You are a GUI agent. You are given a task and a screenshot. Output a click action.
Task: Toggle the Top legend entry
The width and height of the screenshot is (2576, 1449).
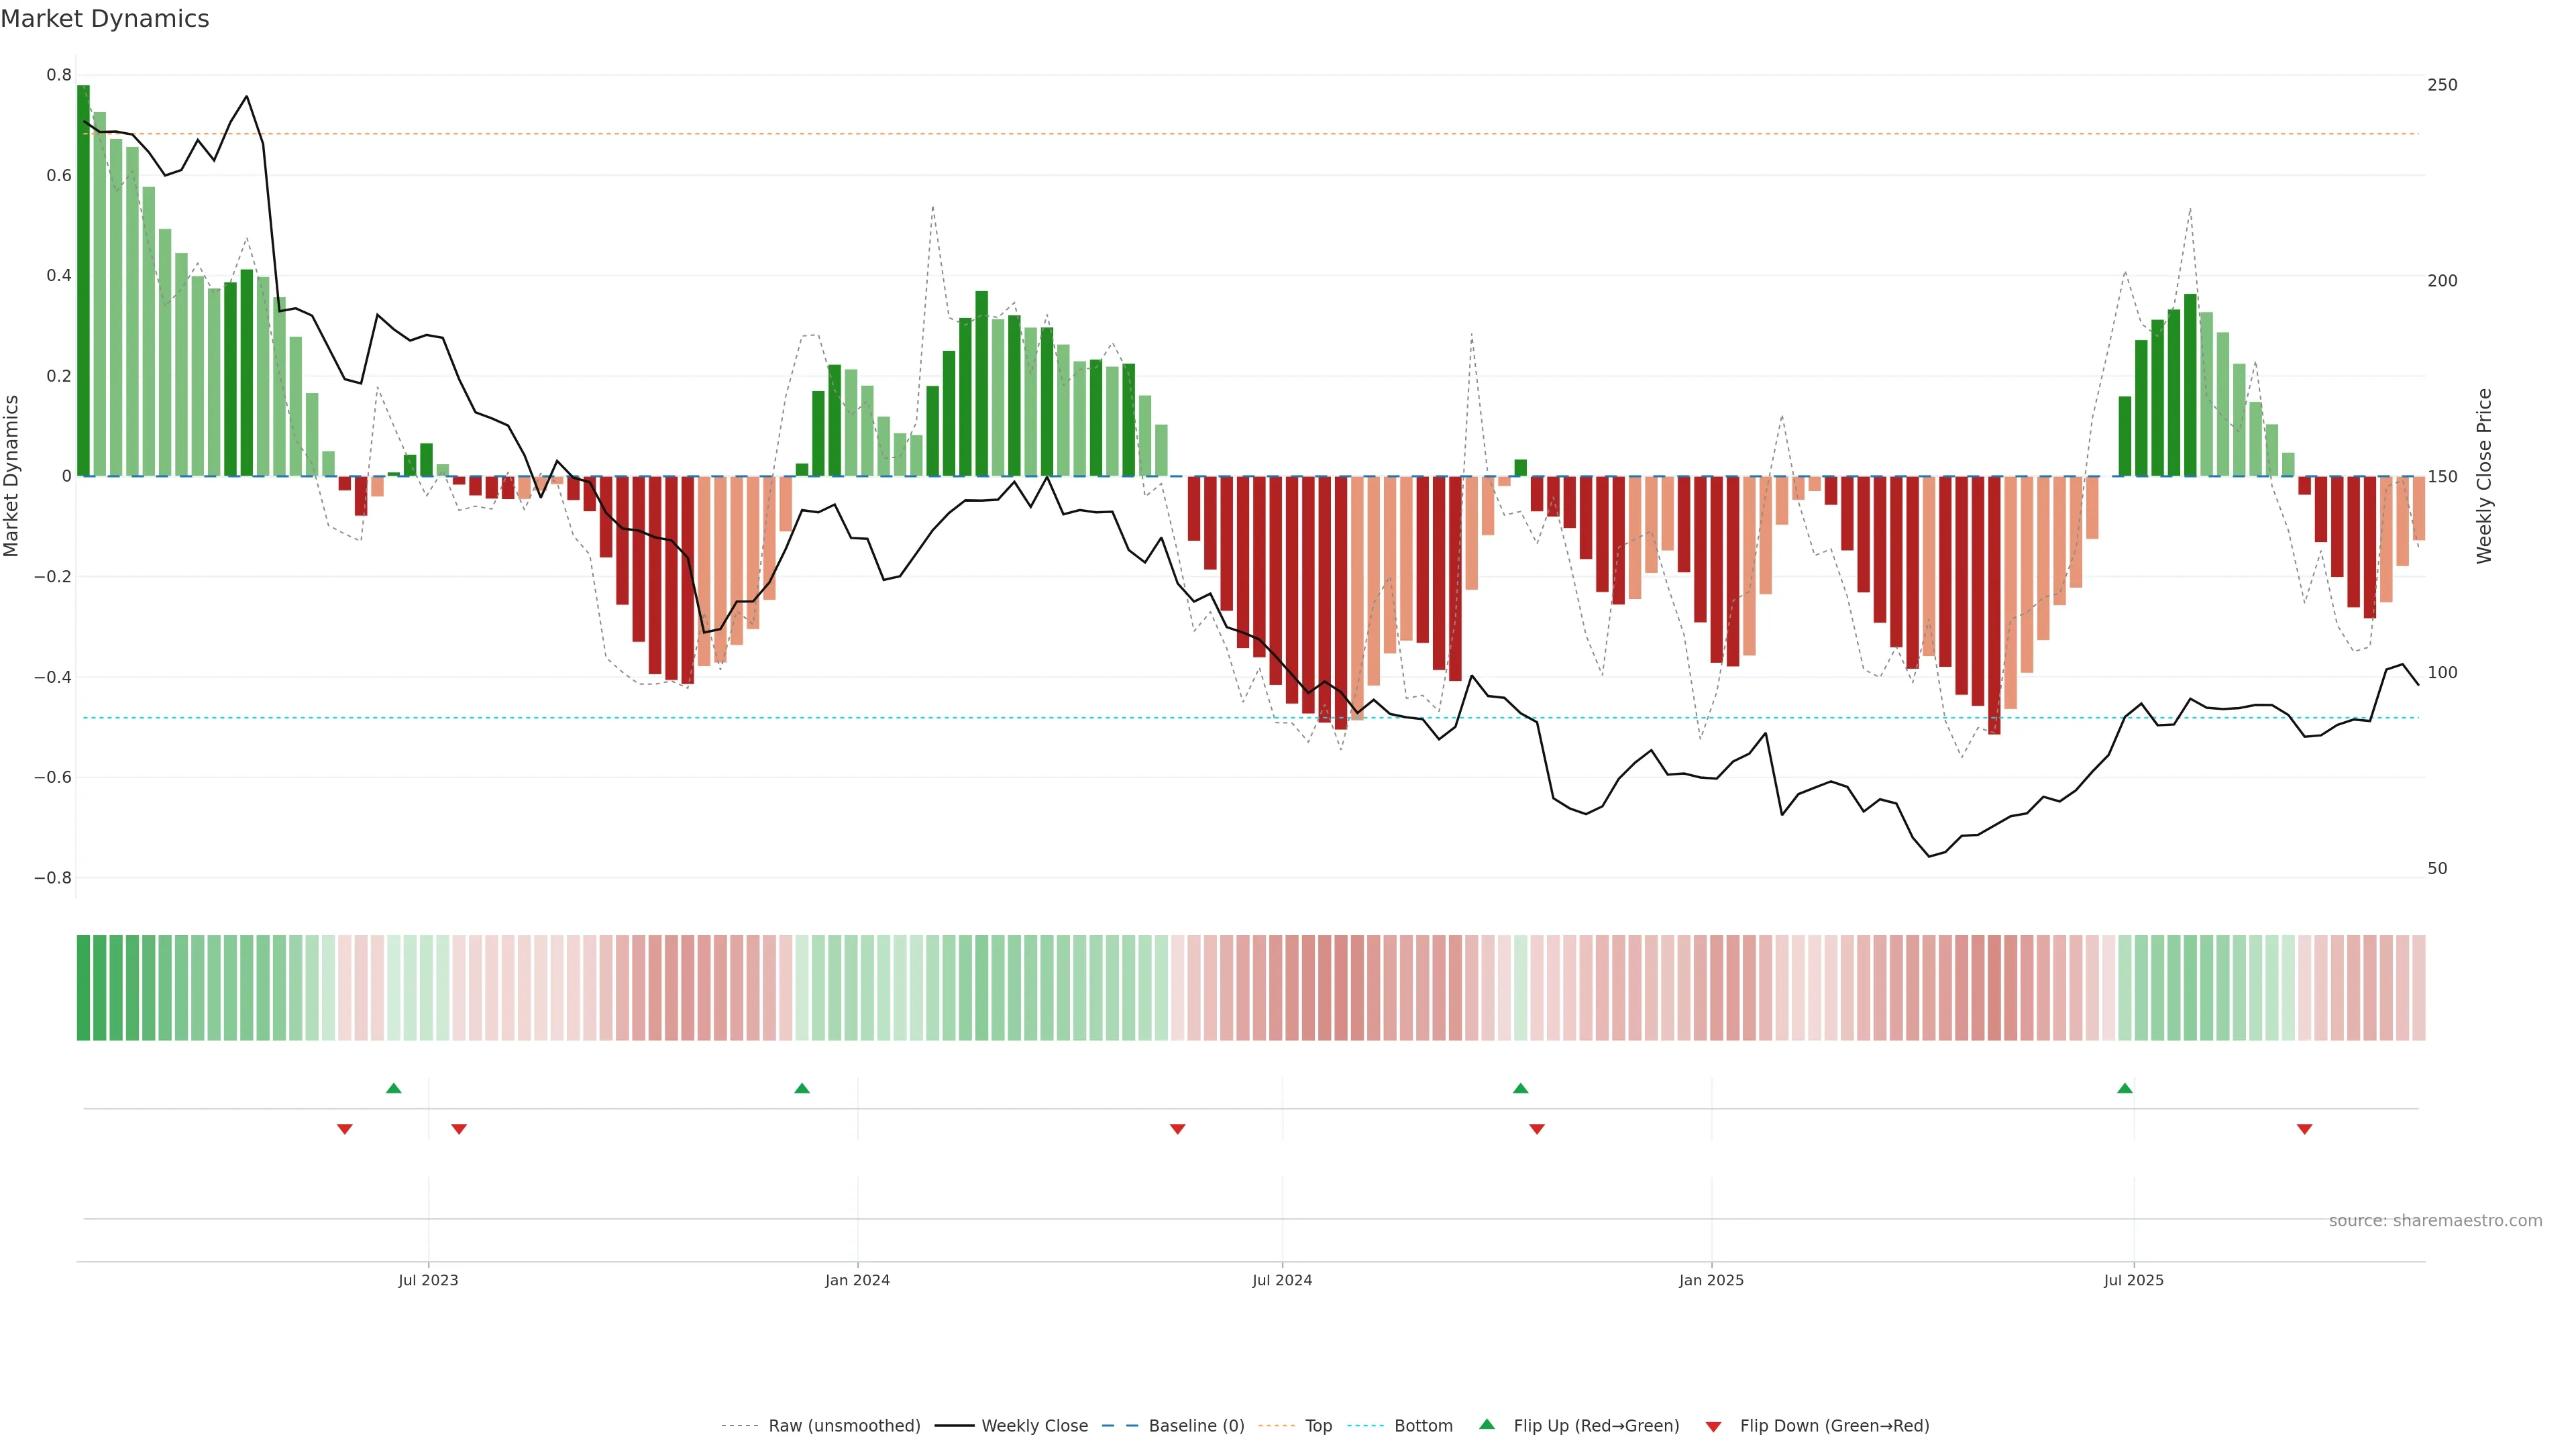1318,1426
